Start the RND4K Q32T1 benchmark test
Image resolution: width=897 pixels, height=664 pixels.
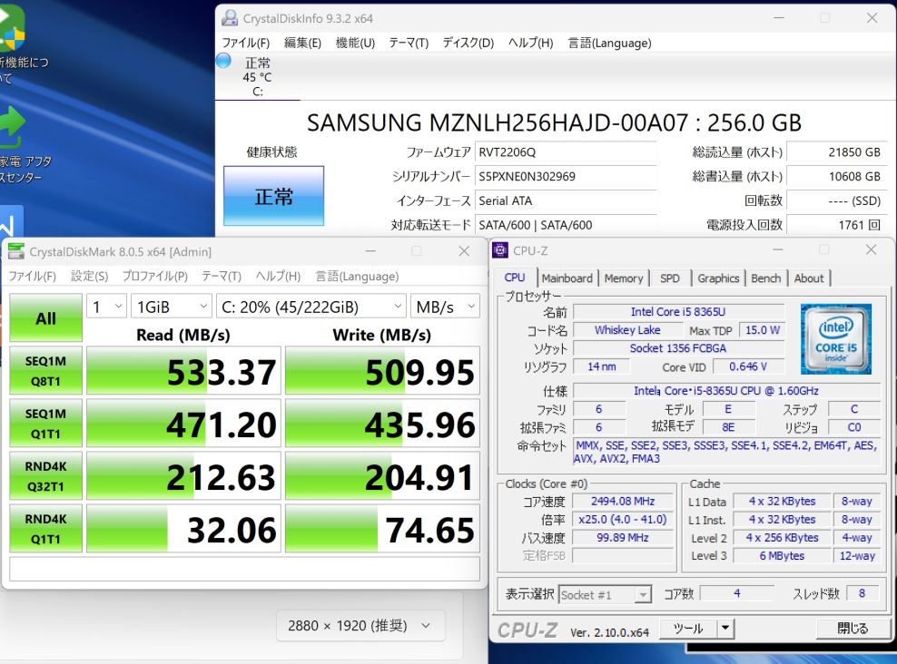pos(45,476)
